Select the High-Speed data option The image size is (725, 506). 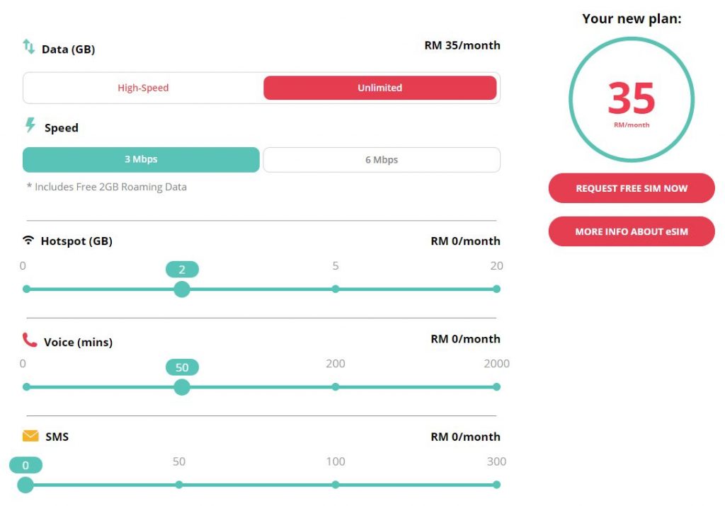[x=143, y=88]
